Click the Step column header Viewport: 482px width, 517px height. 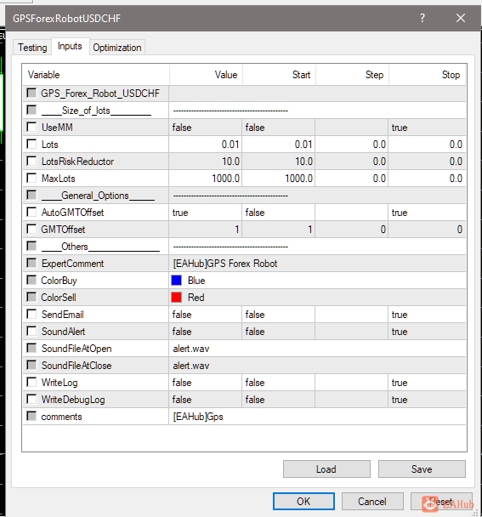[x=353, y=75]
